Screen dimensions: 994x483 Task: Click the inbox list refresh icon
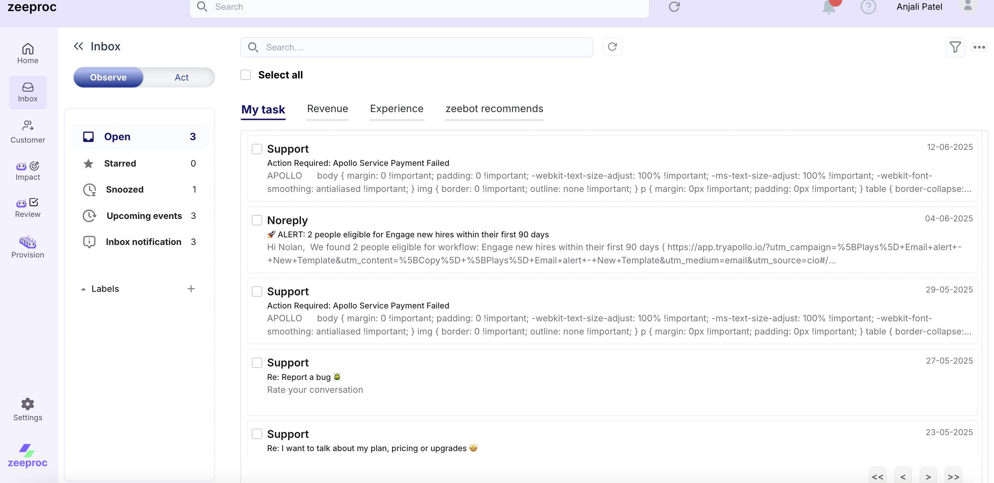tap(612, 47)
